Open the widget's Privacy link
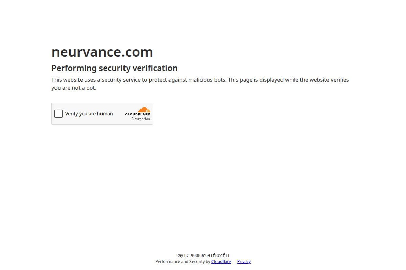 coord(136,119)
